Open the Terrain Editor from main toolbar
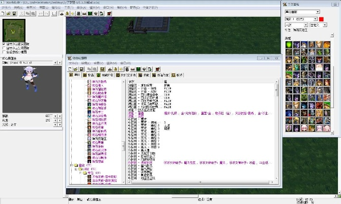Viewport: 341px width, 204px height. point(61,13)
